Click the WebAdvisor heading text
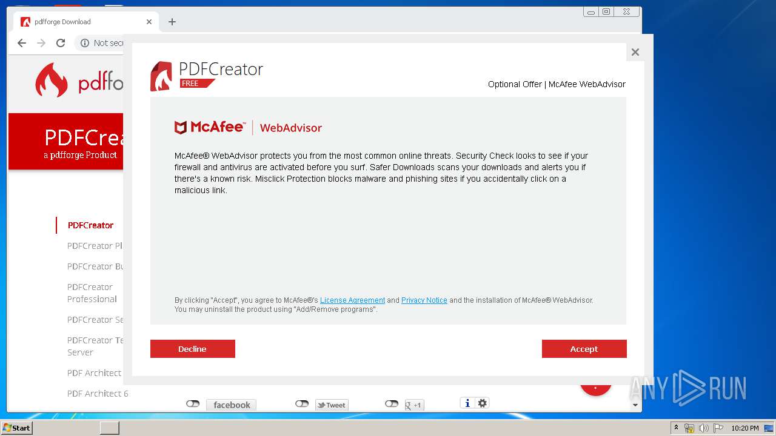 click(290, 128)
